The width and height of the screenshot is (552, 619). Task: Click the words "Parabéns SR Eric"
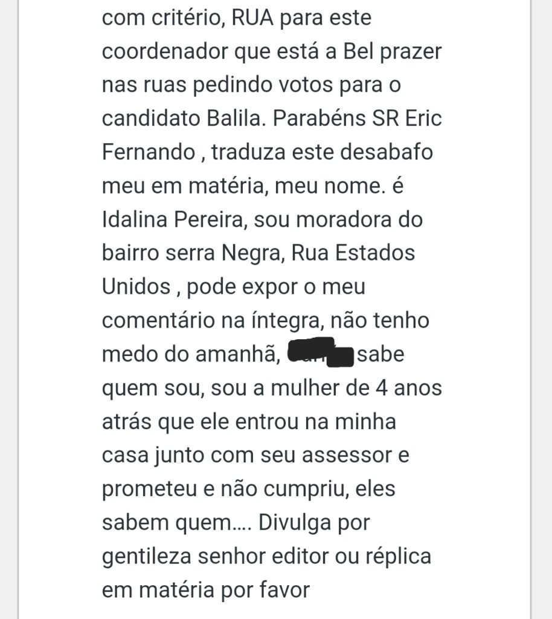tap(358, 118)
